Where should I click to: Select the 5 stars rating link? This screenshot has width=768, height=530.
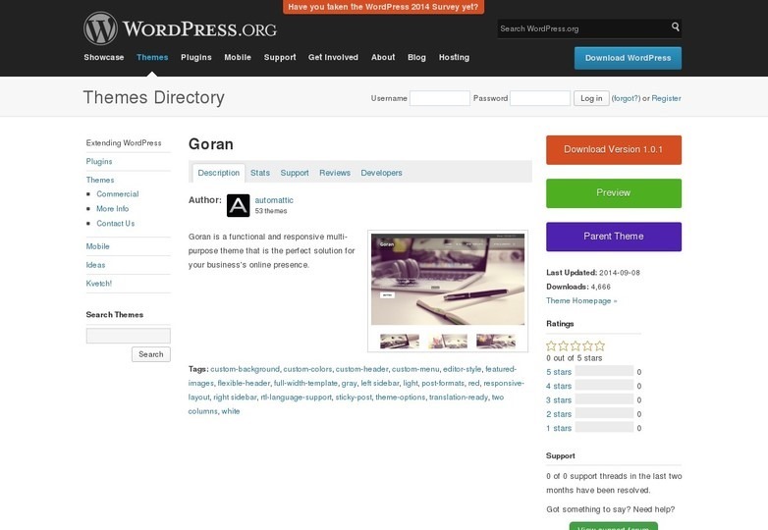pyautogui.click(x=559, y=372)
